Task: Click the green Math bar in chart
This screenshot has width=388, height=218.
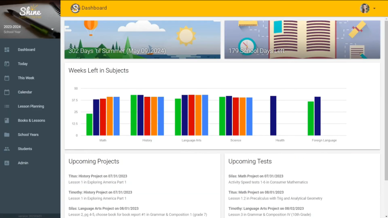Action: point(89,125)
